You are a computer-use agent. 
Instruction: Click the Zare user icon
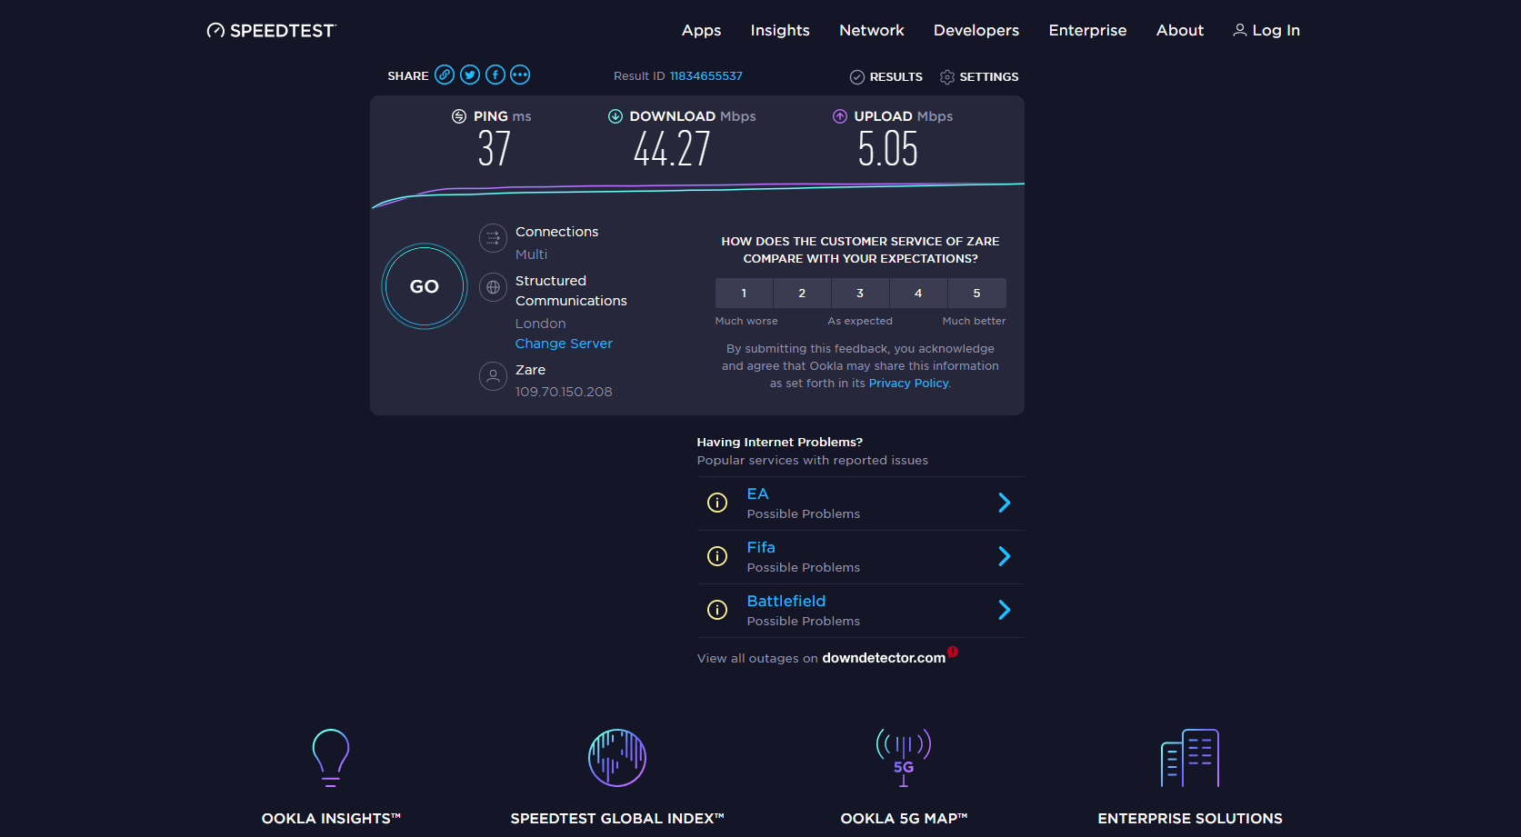click(x=493, y=376)
